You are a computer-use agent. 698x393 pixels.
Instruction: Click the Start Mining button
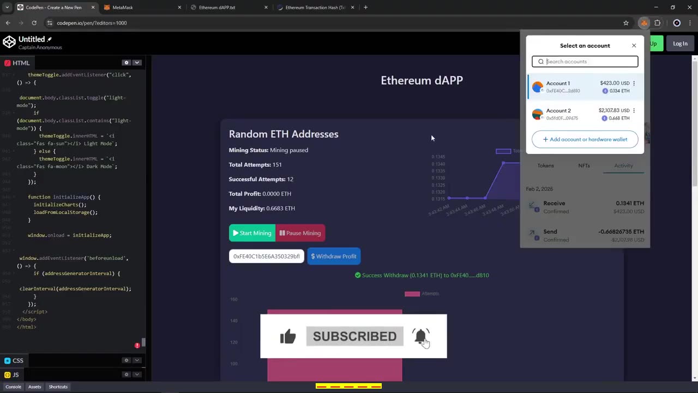[x=252, y=233]
